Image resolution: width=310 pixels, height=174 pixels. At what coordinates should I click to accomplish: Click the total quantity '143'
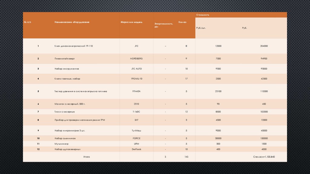point(186,157)
